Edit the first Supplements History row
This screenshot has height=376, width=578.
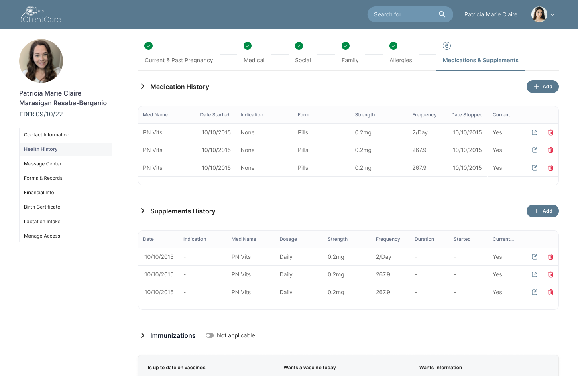click(x=535, y=257)
